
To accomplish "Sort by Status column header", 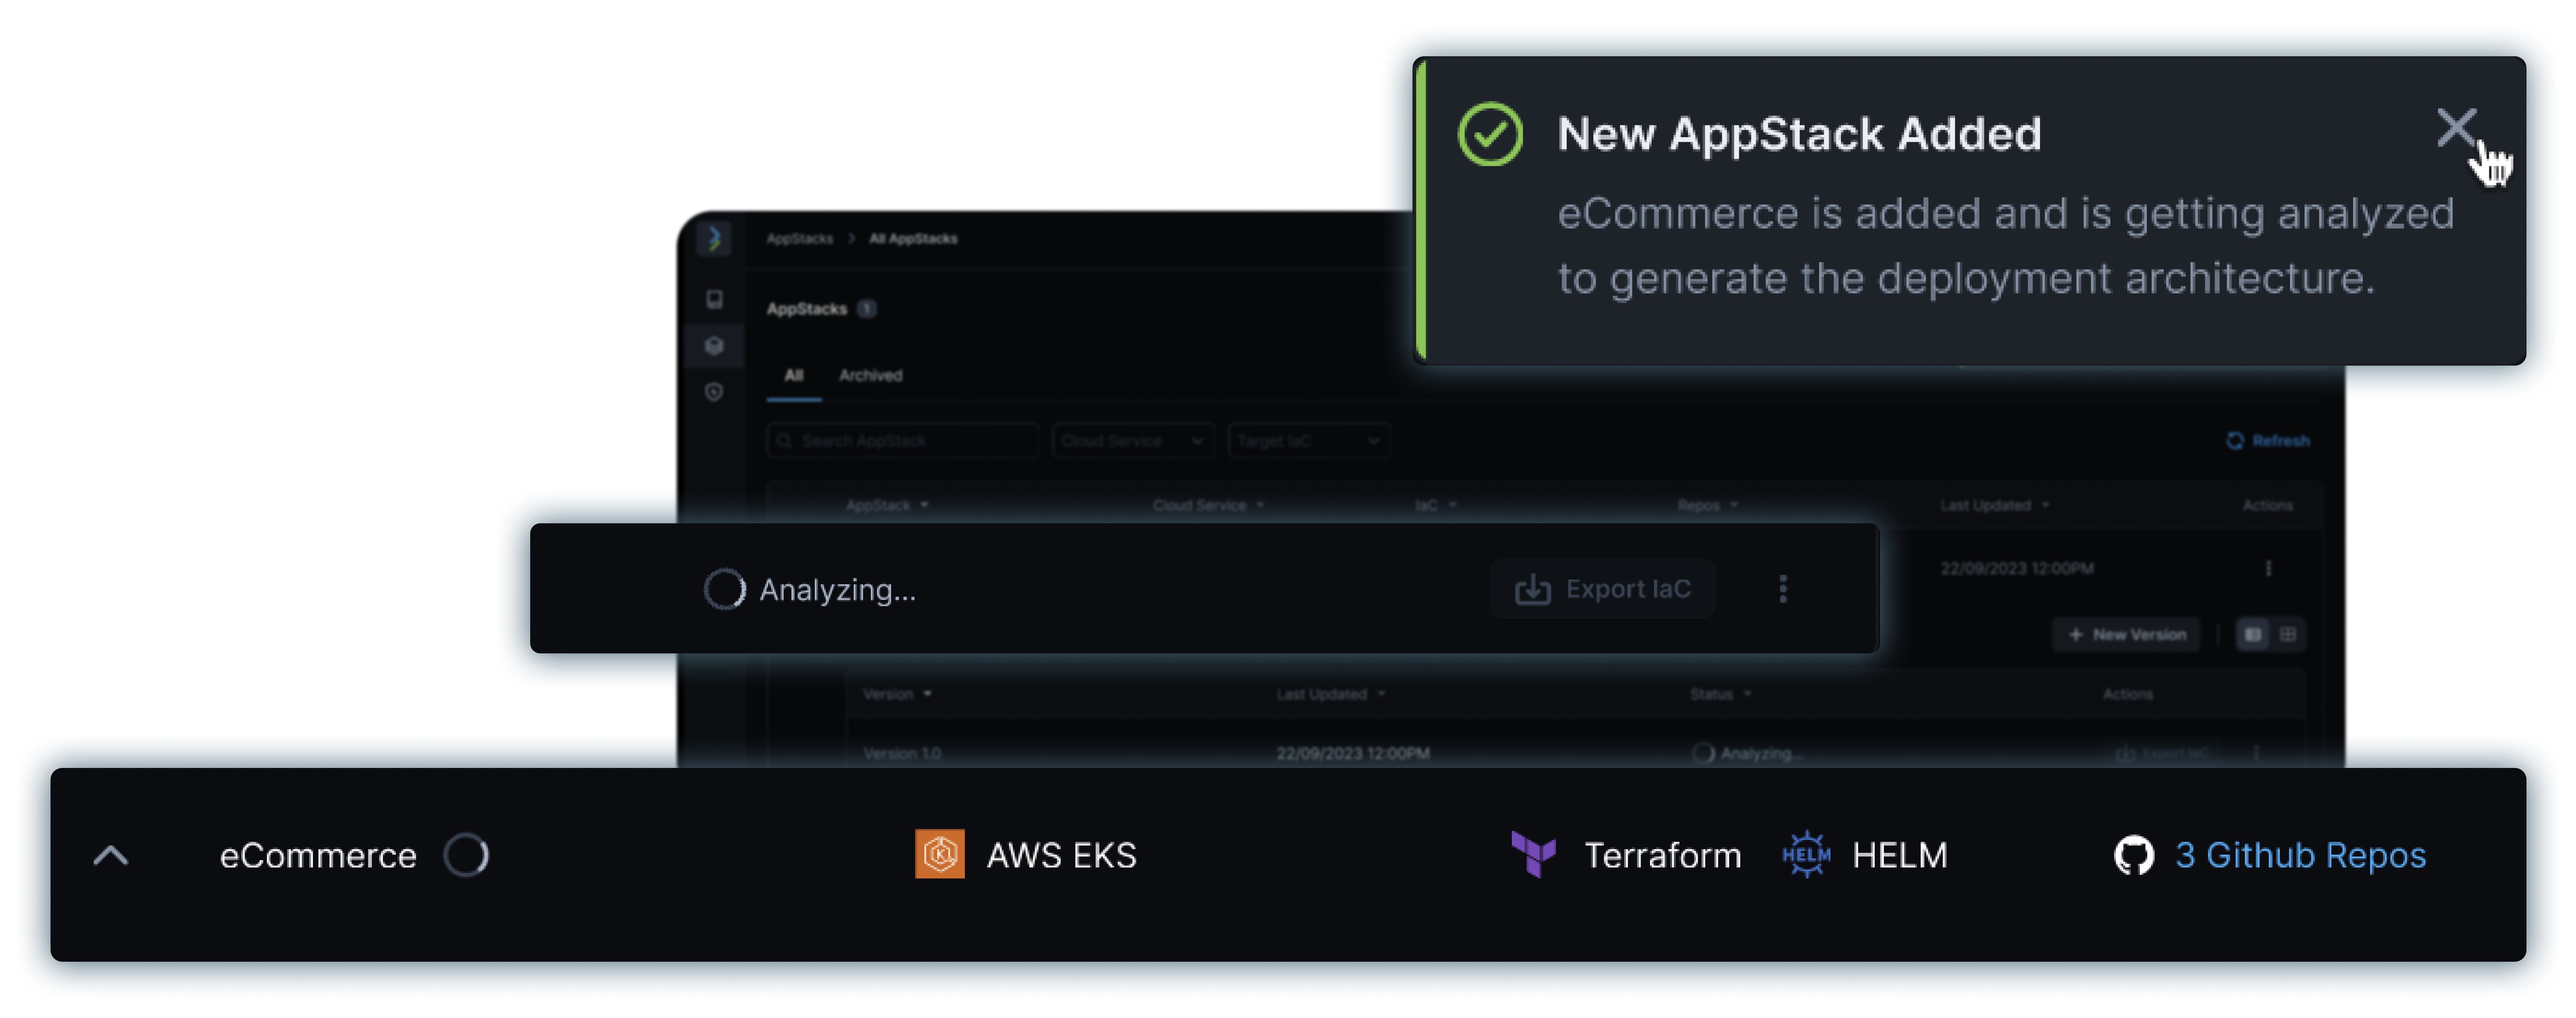I will tap(1721, 695).
